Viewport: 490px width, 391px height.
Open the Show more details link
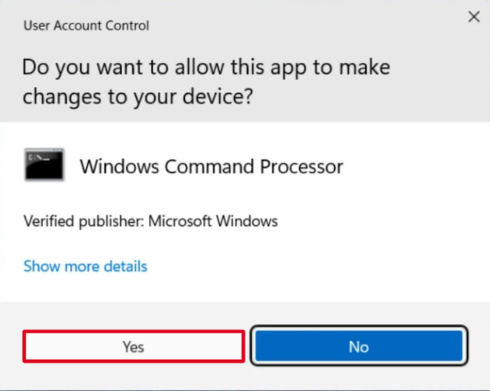85,266
